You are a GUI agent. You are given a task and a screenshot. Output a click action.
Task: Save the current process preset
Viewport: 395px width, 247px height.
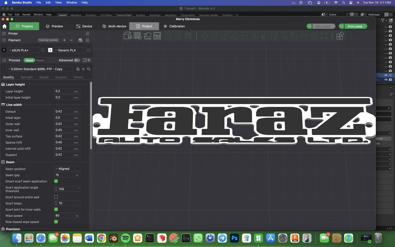(78, 69)
